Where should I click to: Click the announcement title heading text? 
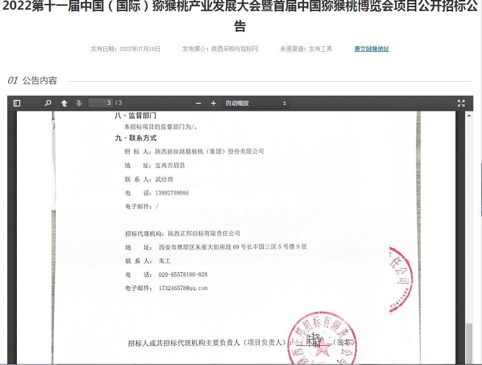(x=240, y=15)
